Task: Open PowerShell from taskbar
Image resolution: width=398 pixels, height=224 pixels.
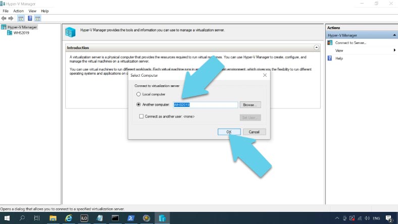Action: pyautogui.click(x=131, y=218)
